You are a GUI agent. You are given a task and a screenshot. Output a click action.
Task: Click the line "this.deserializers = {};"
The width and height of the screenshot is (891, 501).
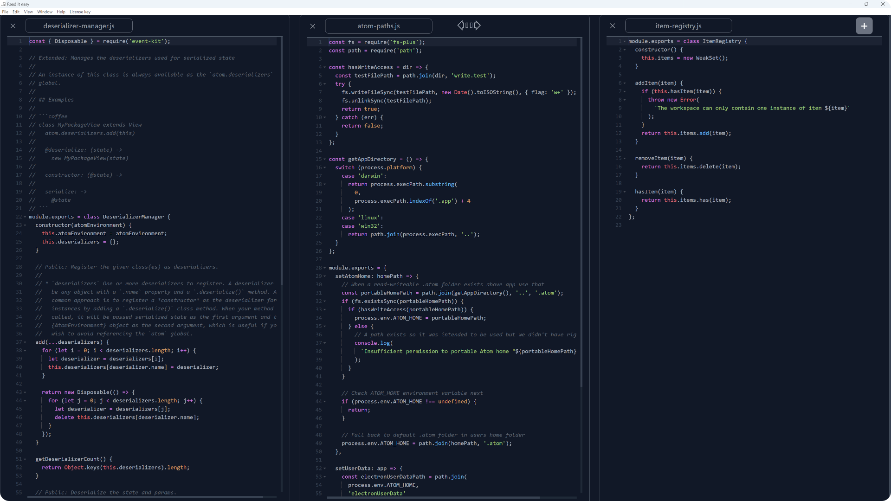coord(80,242)
